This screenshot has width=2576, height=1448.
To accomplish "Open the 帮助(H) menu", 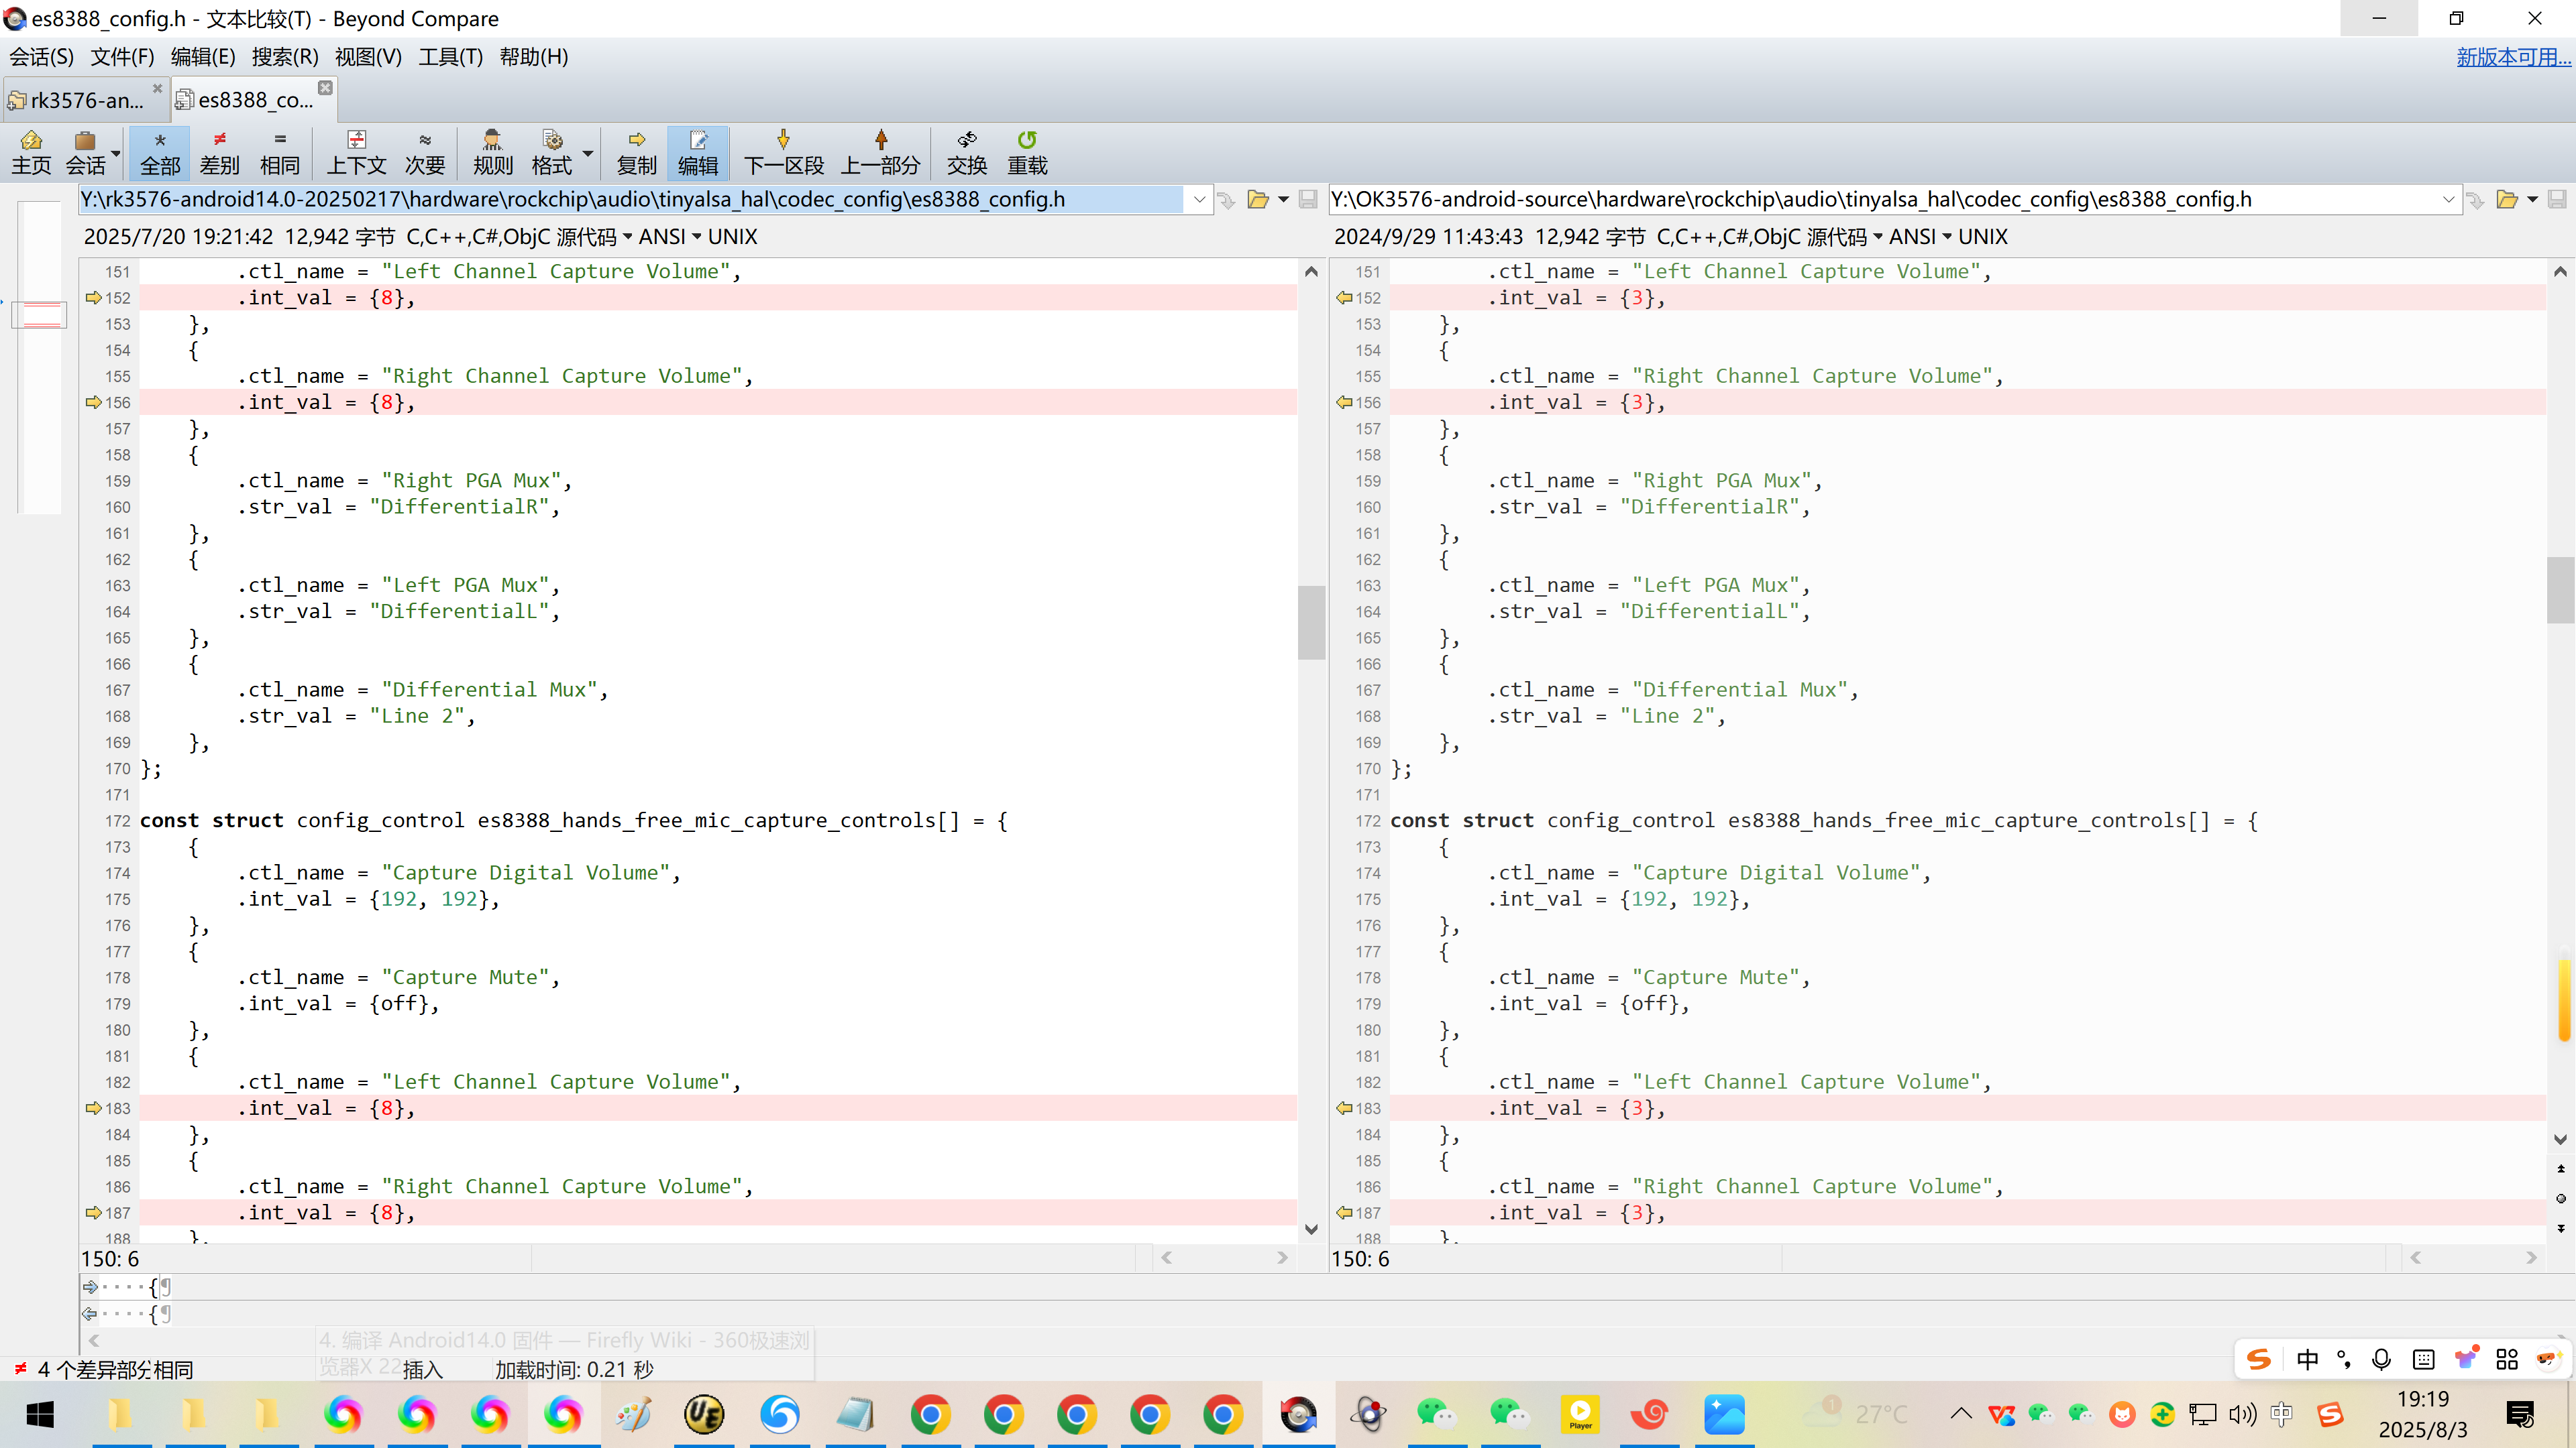I will [534, 57].
